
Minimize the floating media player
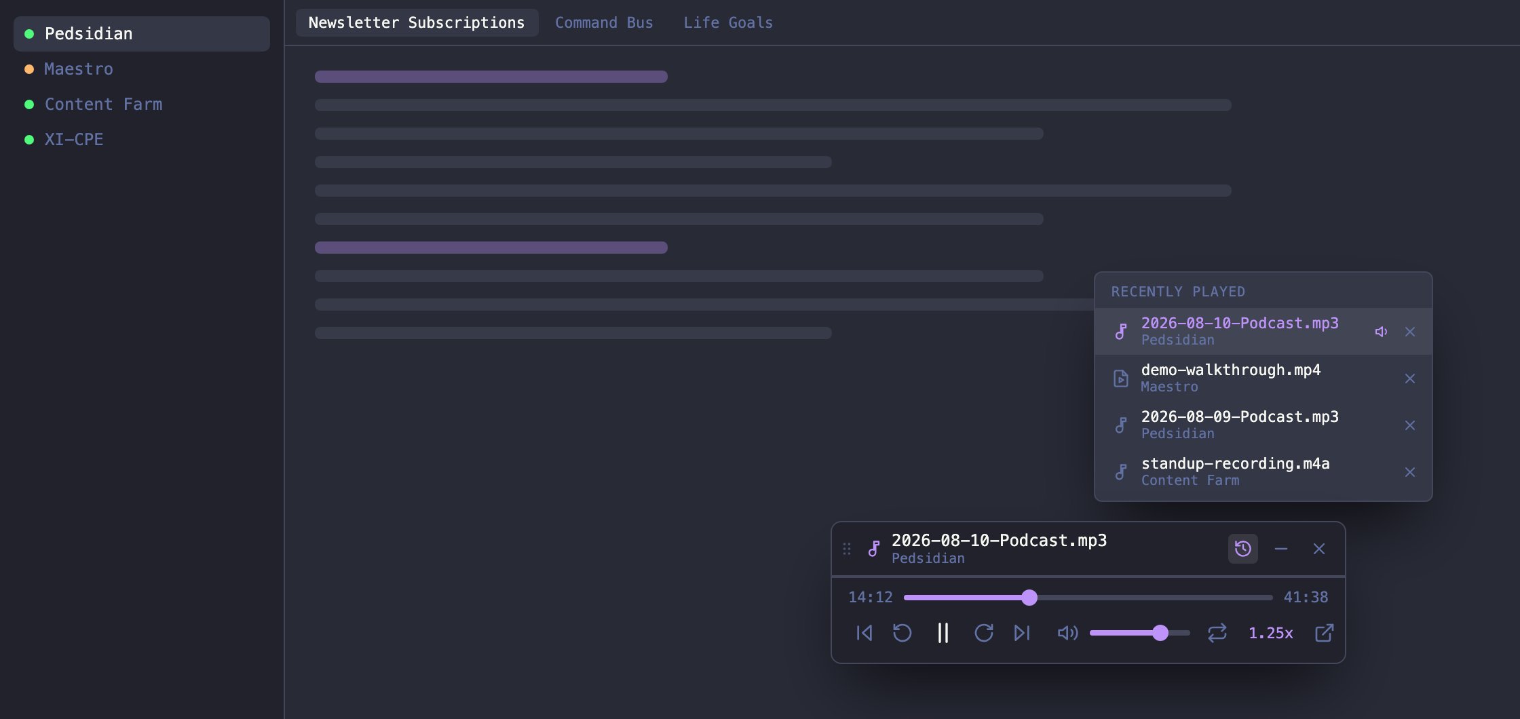point(1281,549)
